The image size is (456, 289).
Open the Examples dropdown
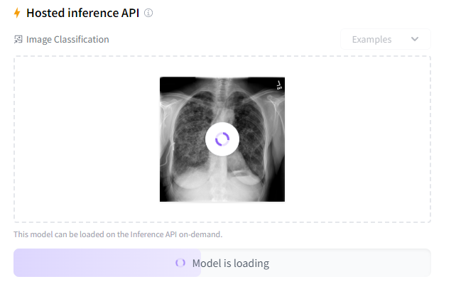tap(385, 39)
